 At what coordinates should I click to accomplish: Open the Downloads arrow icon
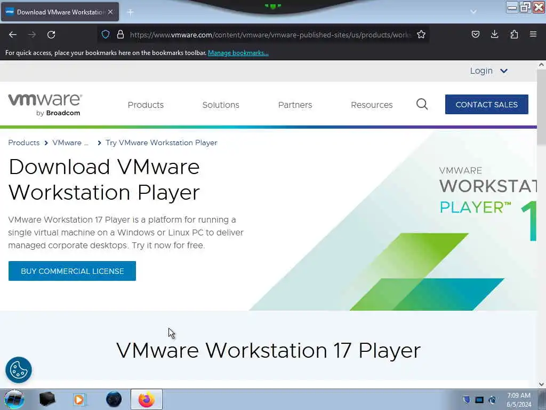[494, 34]
